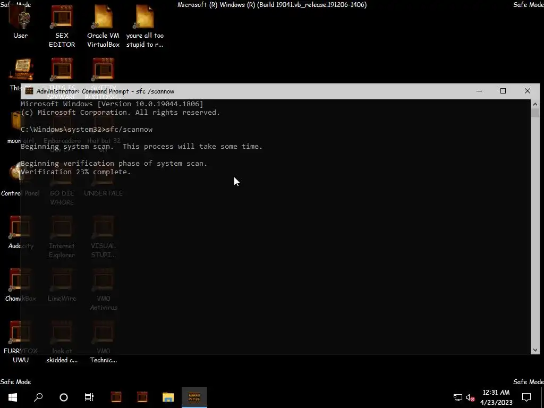The width and height of the screenshot is (544, 408).
Task: Open taskbar Search magnifier
Action: point(38,397)
